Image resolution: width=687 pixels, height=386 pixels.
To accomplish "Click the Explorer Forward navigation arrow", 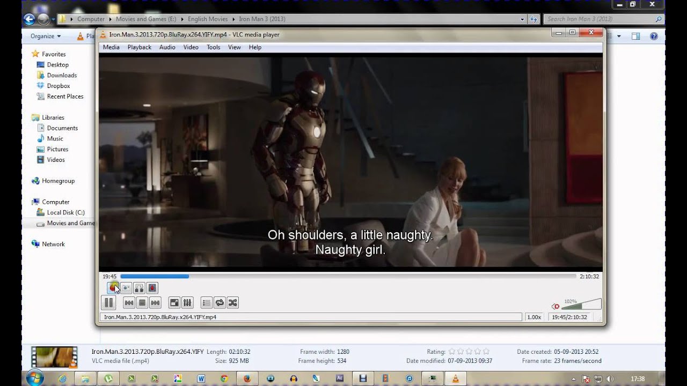I will [x=43, y=19].
